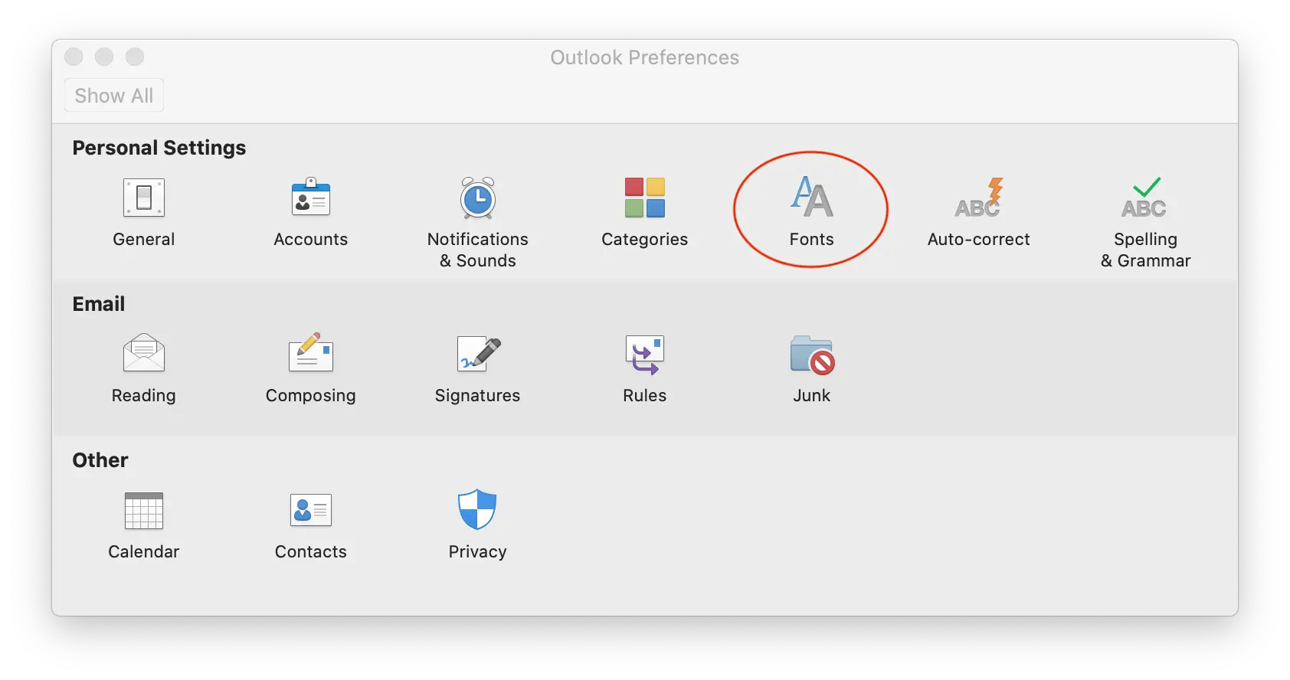Screen dimensions: 1290x680
Task: Open Auto-correct preferences
Action: tap(978, 198)
